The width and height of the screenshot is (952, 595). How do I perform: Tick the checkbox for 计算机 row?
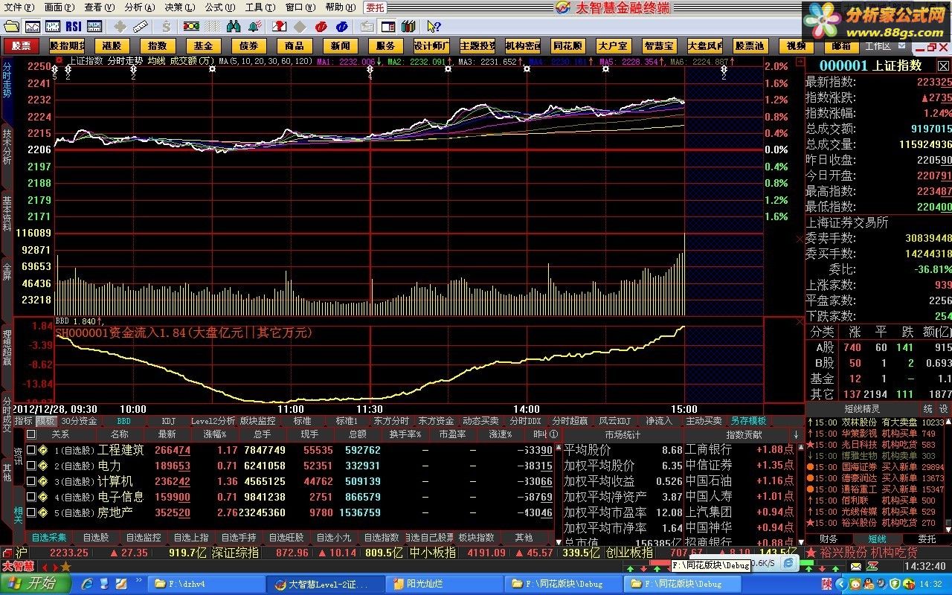click(x=31, y=481)
